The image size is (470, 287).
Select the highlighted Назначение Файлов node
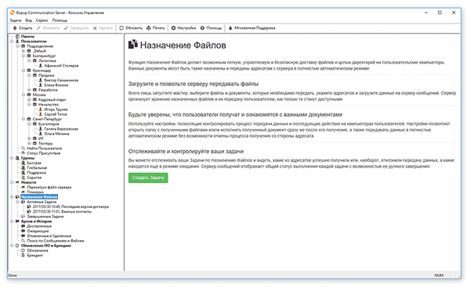click(x=39, y=197)
